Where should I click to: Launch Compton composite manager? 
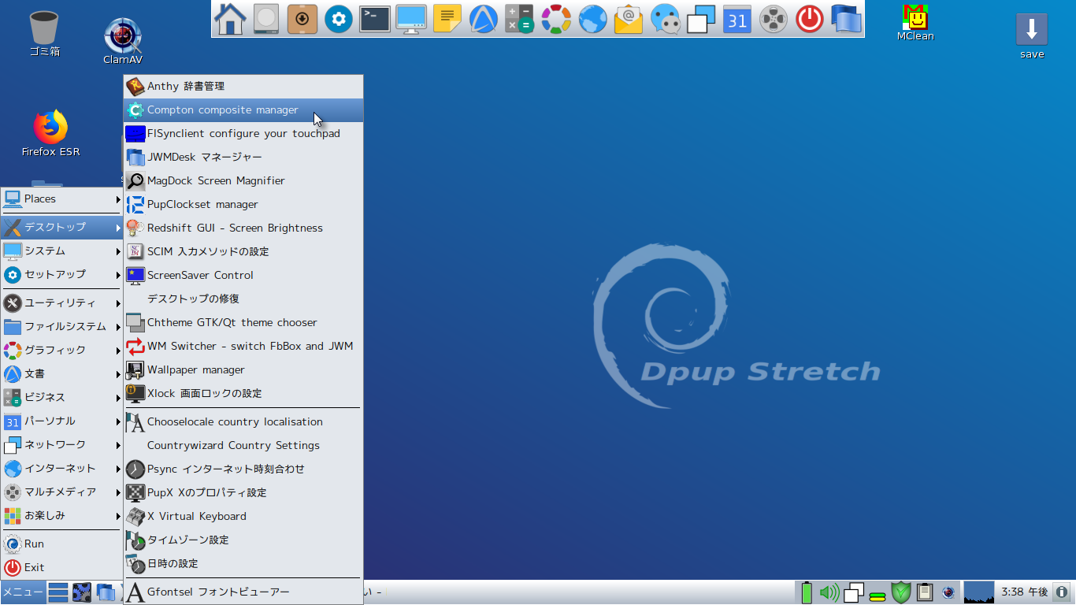pyautogui.click(x=243, y=110)
